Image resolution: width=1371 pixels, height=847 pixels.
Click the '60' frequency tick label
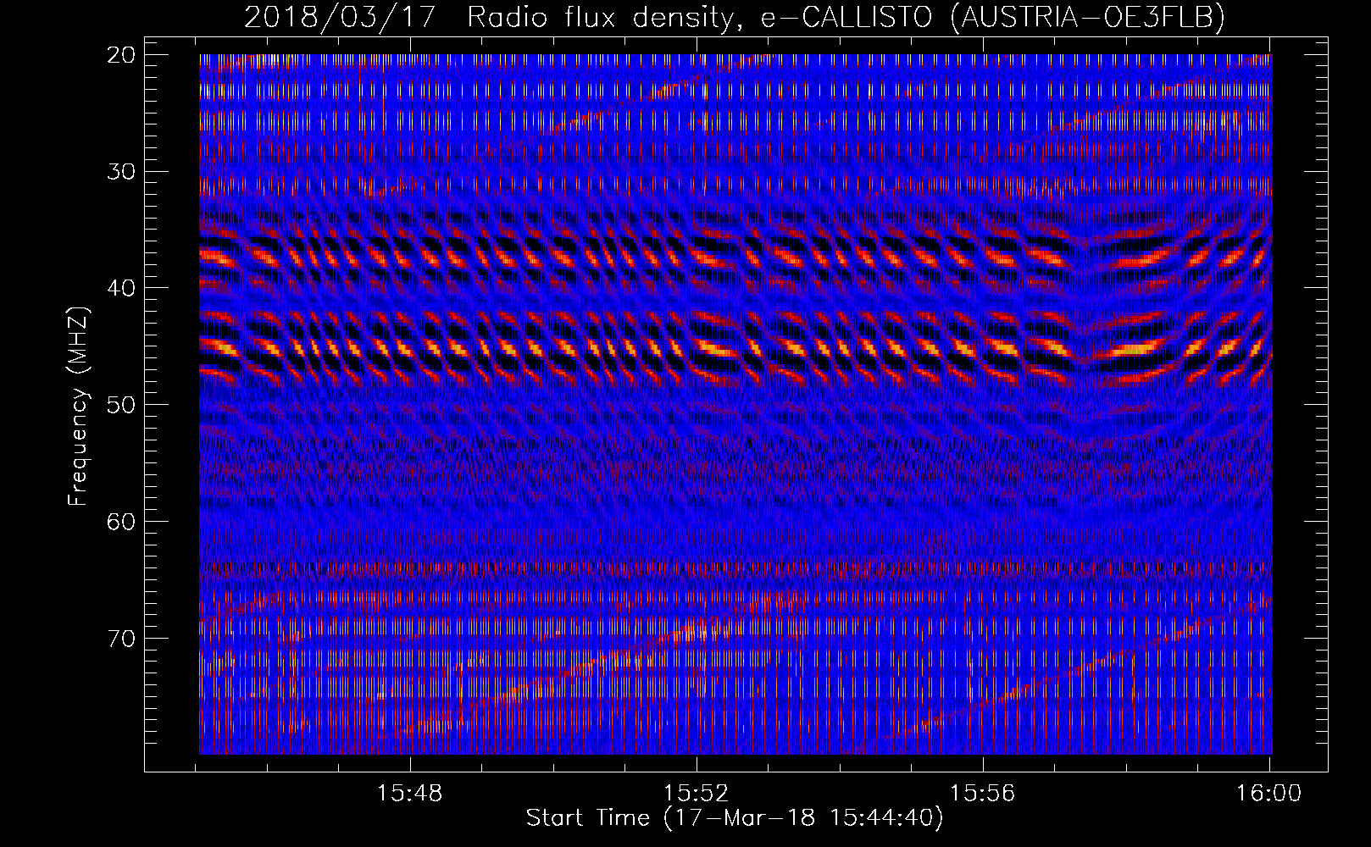point(122,521)
